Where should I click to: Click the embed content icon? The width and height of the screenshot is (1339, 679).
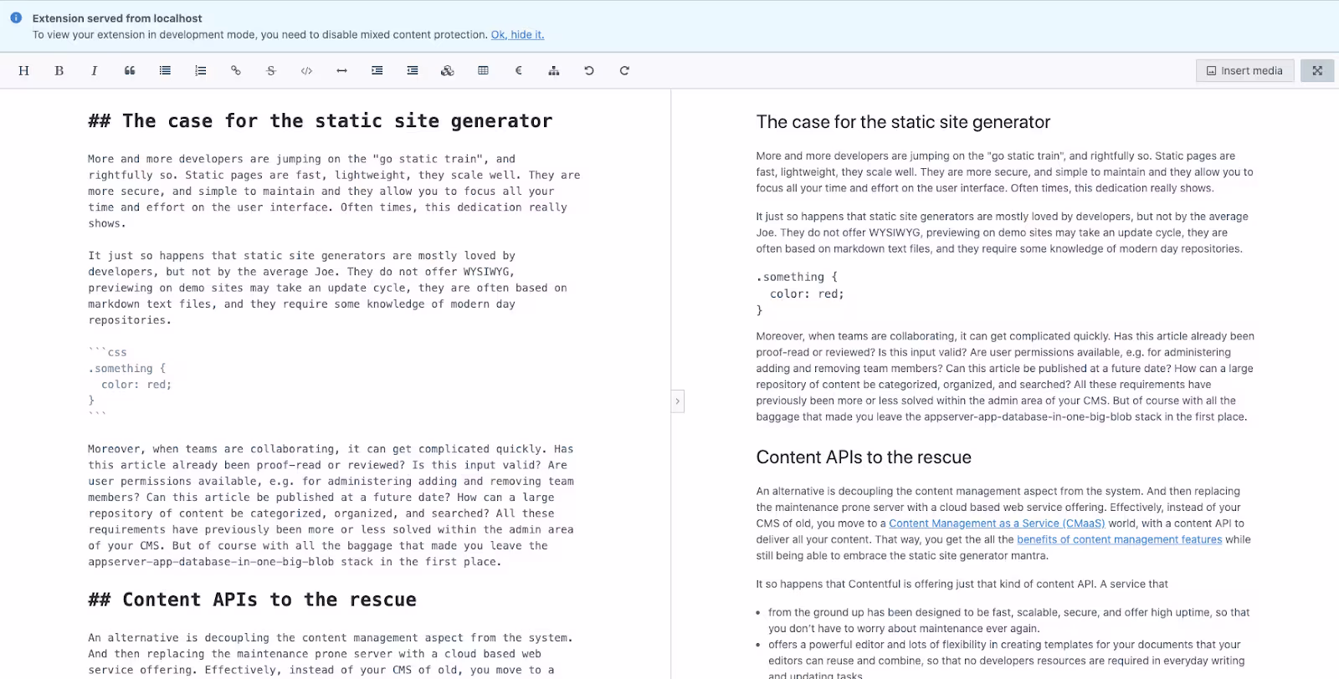[448, 71]
